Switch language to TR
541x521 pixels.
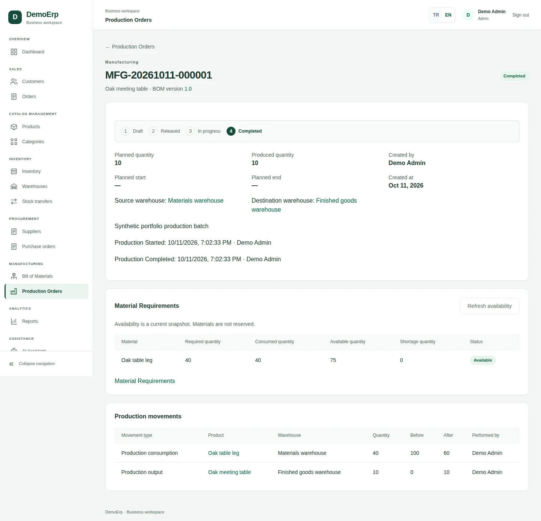pos(436,15)
